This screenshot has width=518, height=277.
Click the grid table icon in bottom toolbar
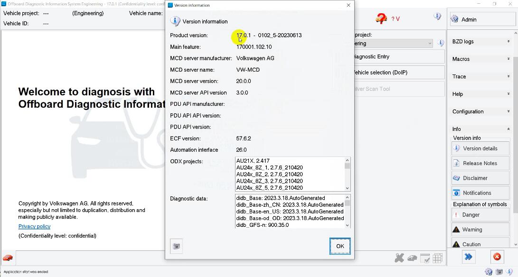[x=438, y=258]
